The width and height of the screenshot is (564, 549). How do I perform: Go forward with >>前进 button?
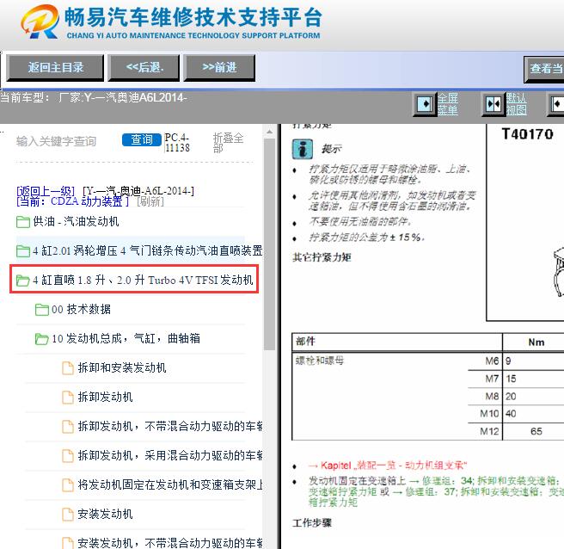(219, 67)
